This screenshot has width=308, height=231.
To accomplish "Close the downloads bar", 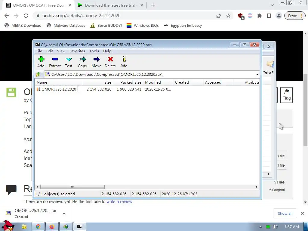I will coord(303,213).
